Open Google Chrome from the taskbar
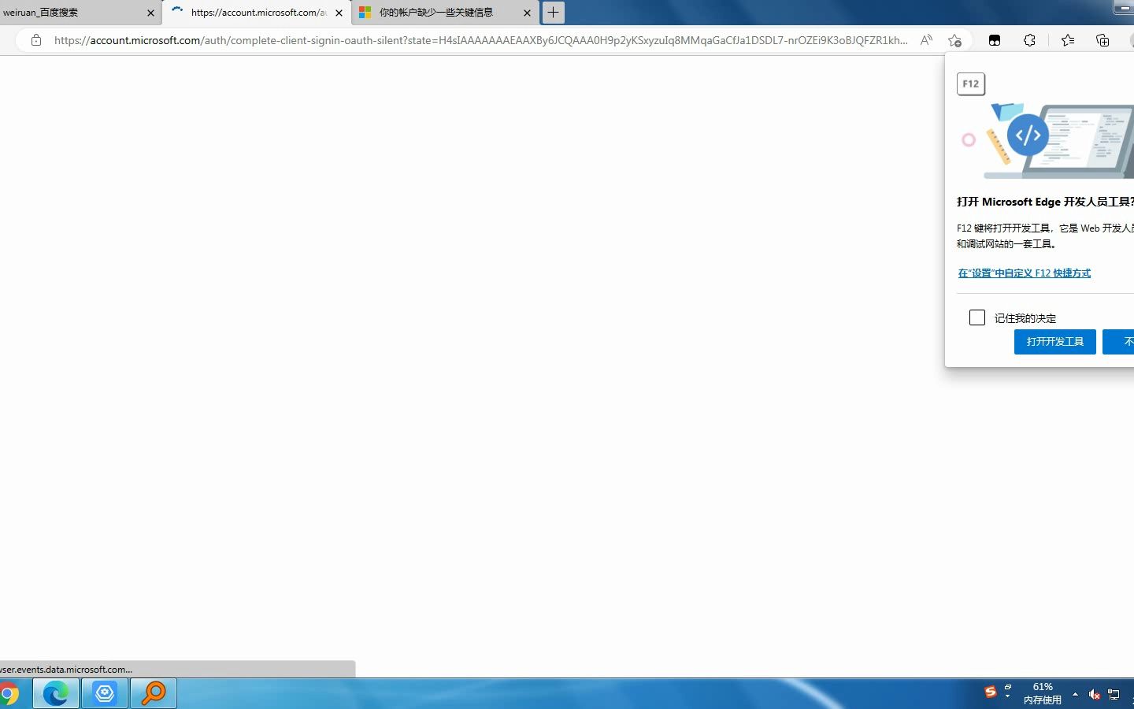1134x709 pixels. [9, 694]
